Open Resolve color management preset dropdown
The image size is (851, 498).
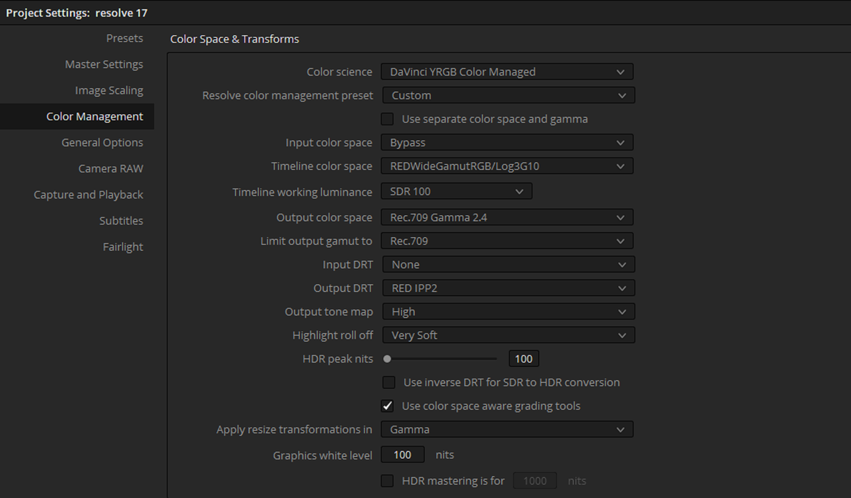click(509, 96)
